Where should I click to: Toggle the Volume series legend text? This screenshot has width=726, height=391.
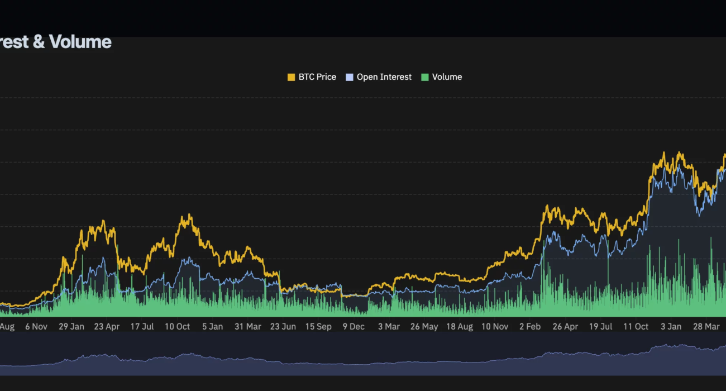(447, 77)
